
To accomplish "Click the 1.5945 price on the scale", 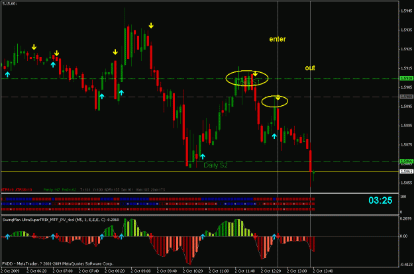I will point(407,11).
